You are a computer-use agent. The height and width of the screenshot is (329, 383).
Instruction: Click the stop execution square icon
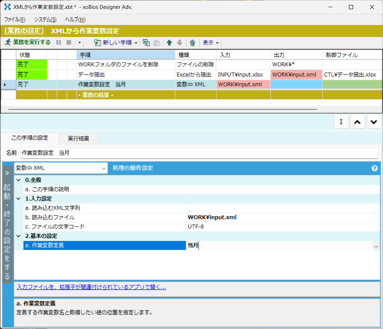[69, 43]
